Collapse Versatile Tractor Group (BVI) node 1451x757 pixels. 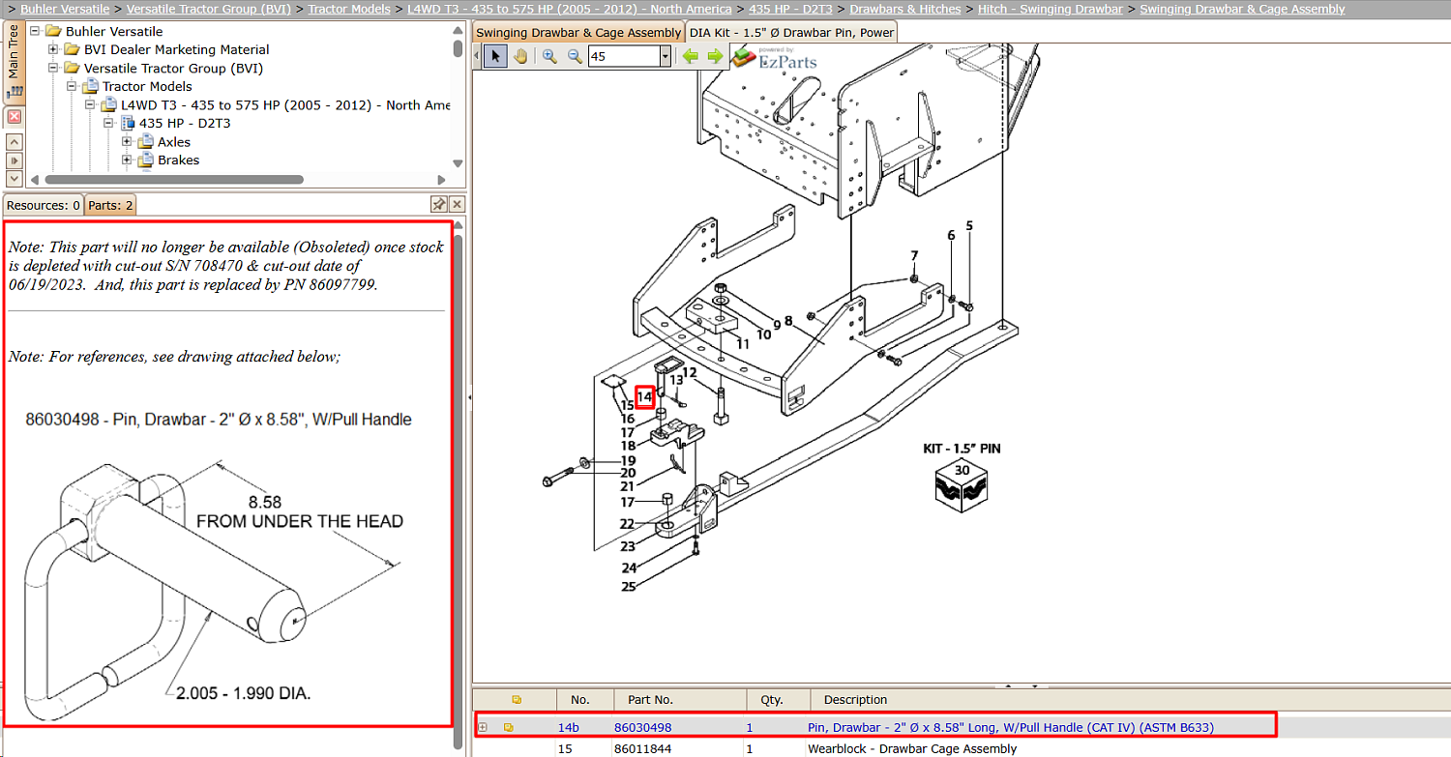(53, 68)
